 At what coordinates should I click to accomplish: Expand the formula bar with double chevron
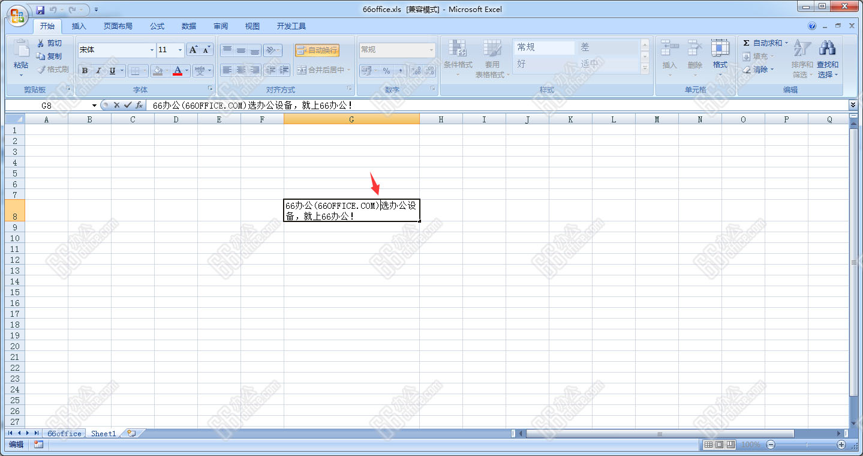(853, 104)
